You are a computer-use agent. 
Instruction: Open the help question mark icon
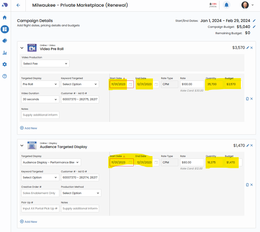tap(5, 76)
